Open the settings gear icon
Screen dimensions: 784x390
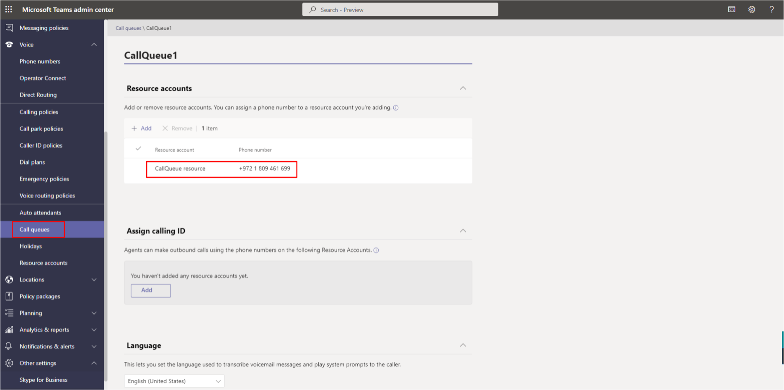click(752, 9)
